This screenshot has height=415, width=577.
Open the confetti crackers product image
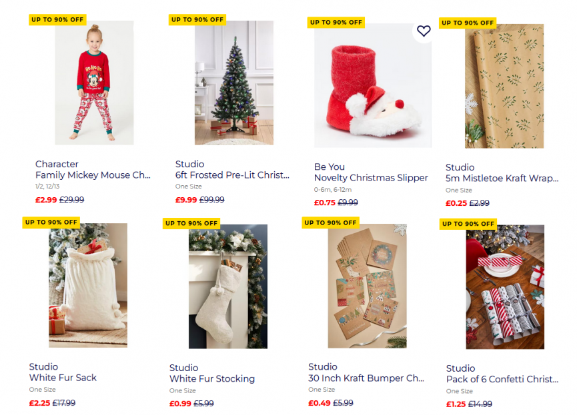(505, 287)
